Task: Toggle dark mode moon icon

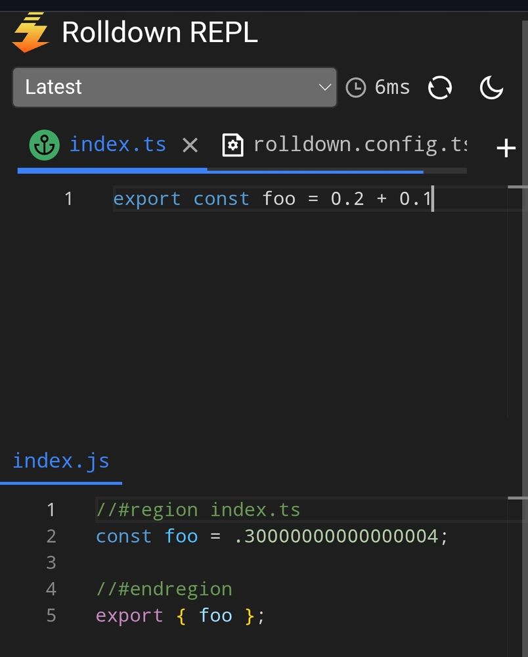Action: [x=491, y=87]
